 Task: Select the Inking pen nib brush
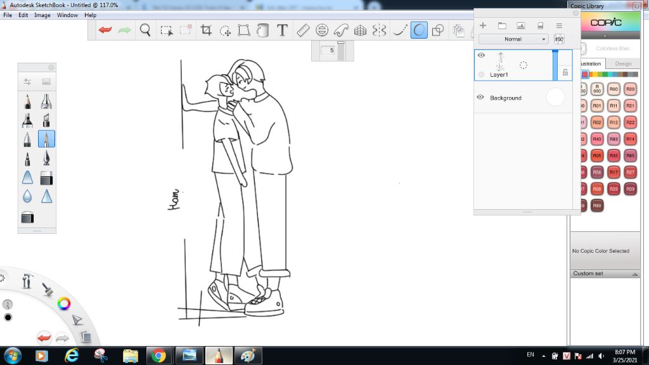(46, 158)
